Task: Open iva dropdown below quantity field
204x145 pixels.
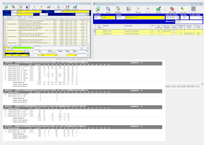Action: pyautogui.click(x=38, y=55)
